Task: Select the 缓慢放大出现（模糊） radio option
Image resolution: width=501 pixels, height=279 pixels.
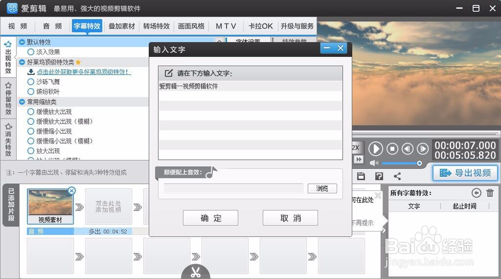Action: tap(31, 121)
